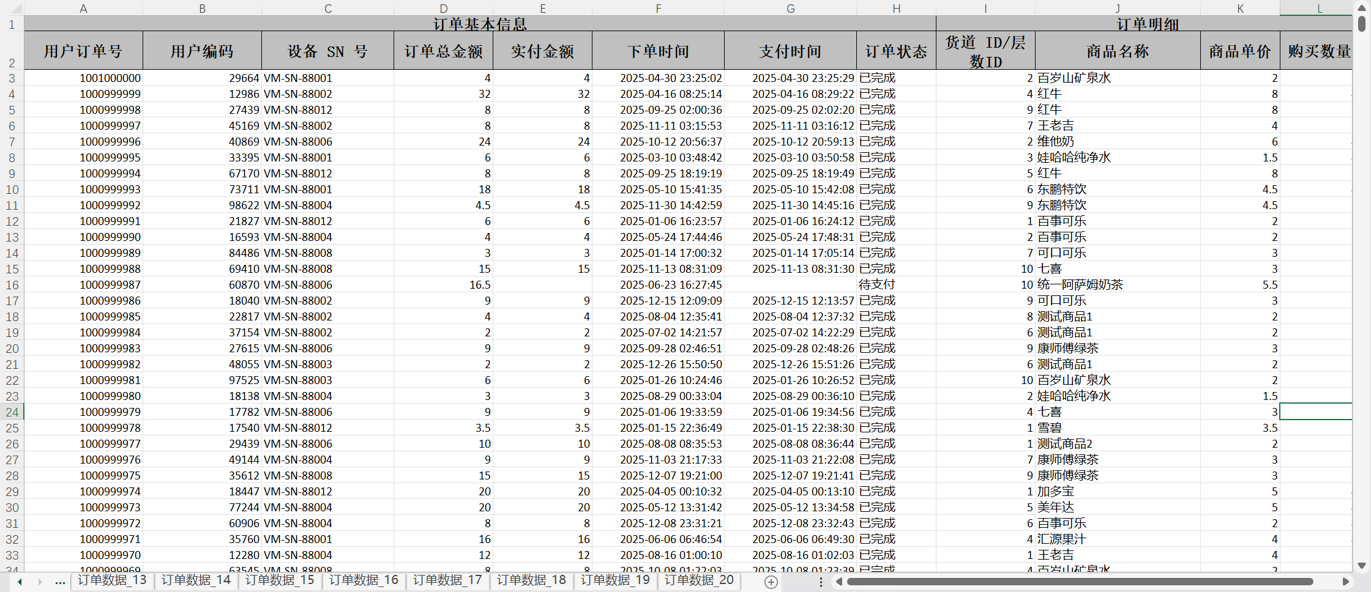Switch to sheet 订单数据_15
The height and width of the screenshot is (592, 1371).
pyautogui.click(x=280, y=580)
